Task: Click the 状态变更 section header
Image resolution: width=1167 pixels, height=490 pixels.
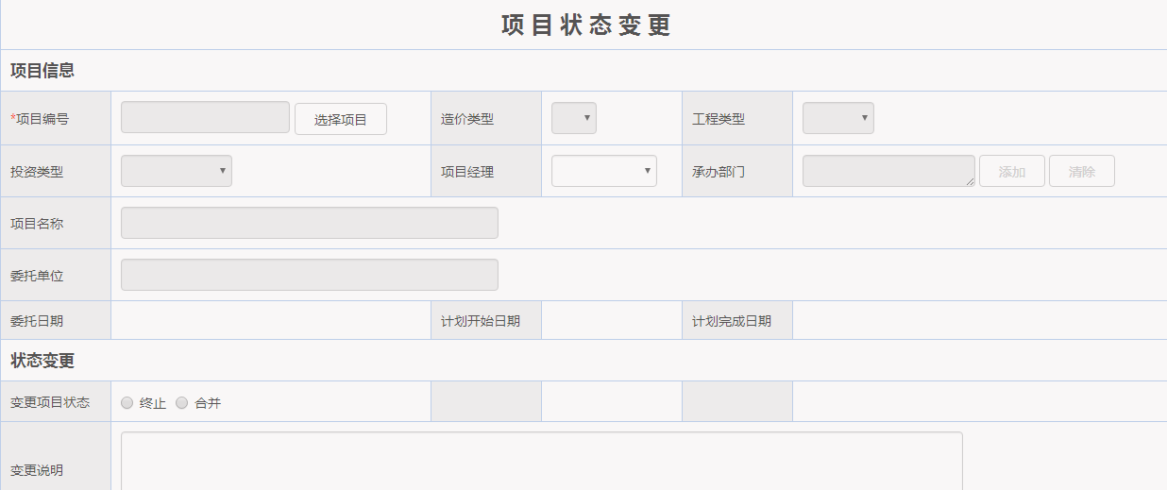Action: tap(42, 361)
